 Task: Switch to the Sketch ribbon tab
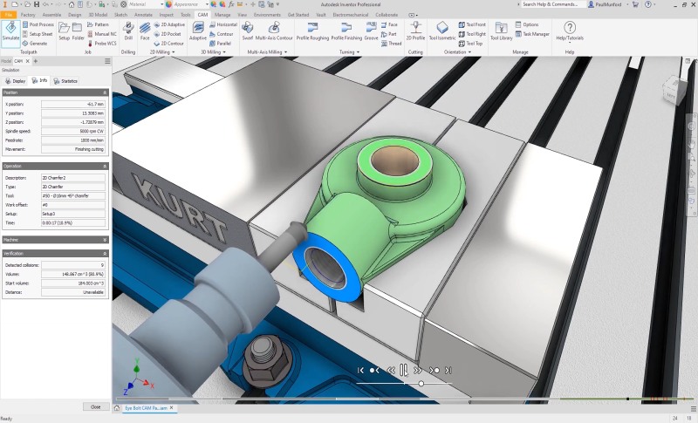tap(120, 15)
